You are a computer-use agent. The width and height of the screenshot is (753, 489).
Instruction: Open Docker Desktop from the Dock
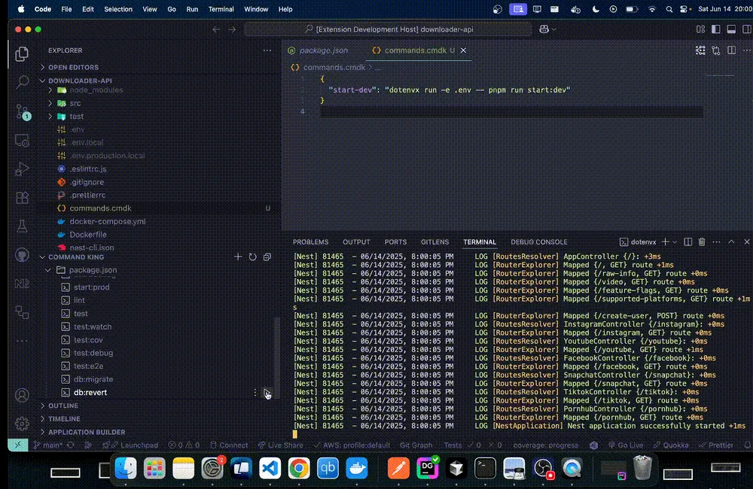click(357, 468)
